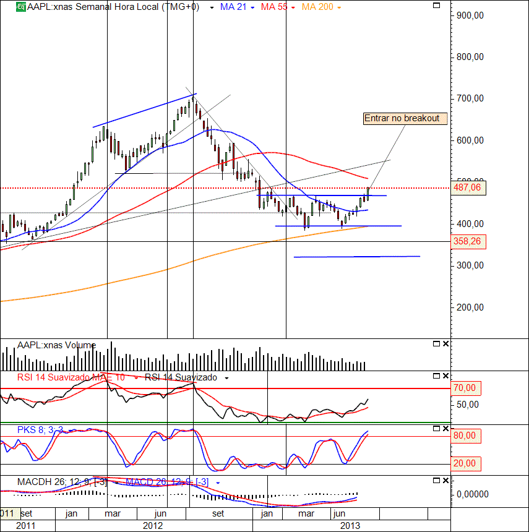Click the MA 200 legend label
Image resolution: width=529 pixels, height=532 pixels.
tap(317, 7)
